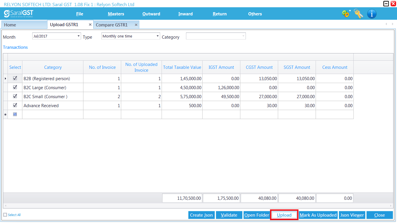Uncheck the B2B (Registered person) row
This screenshot has height=223, width=397.
(x=15, y=78)
